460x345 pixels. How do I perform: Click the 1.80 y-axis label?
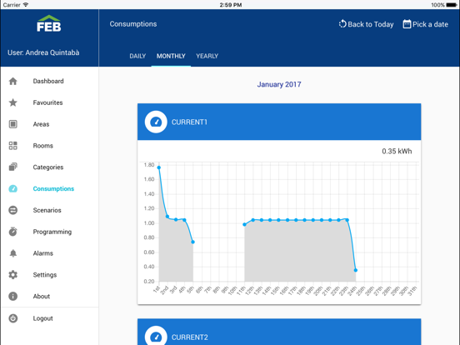click(149, 165)
